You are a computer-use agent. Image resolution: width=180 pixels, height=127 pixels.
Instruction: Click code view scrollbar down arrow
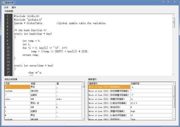click(x=174, y=74)
